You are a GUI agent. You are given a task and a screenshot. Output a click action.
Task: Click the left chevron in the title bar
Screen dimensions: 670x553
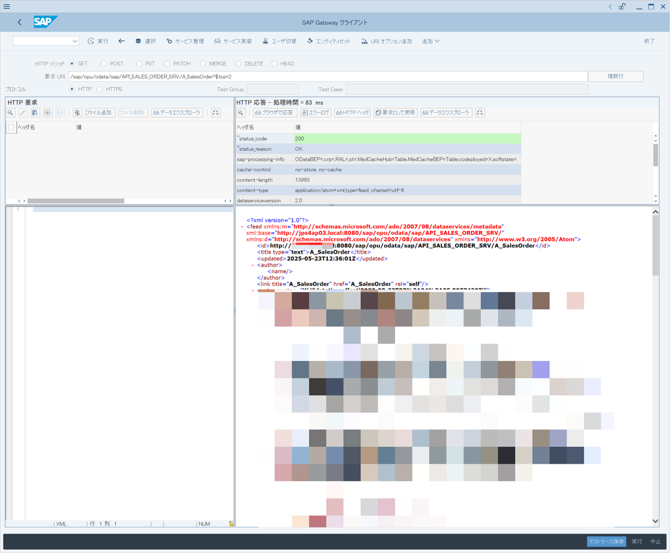(610, 7)
